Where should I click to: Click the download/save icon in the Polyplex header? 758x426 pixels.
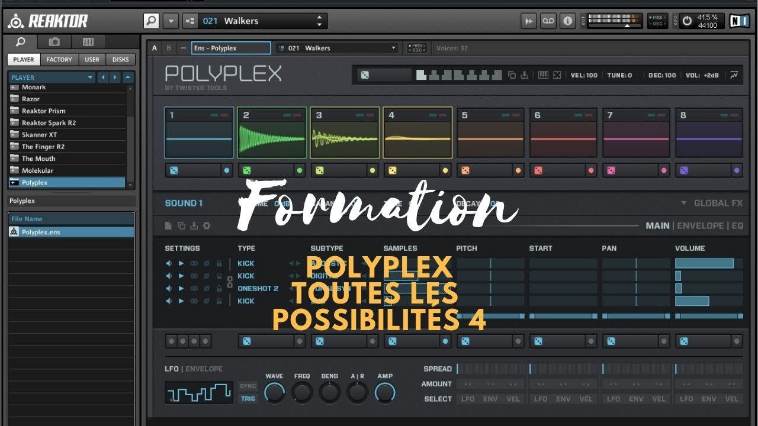(x=524, y=75)
